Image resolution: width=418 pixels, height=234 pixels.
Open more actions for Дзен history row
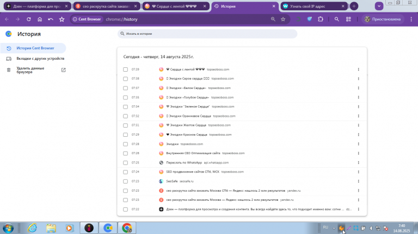pos(358,209)
